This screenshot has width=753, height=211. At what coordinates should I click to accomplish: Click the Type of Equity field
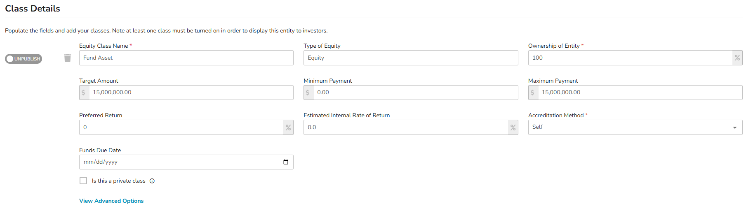[411, 58]
